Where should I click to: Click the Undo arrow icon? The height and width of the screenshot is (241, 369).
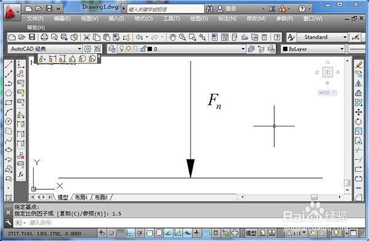point(140,37)
